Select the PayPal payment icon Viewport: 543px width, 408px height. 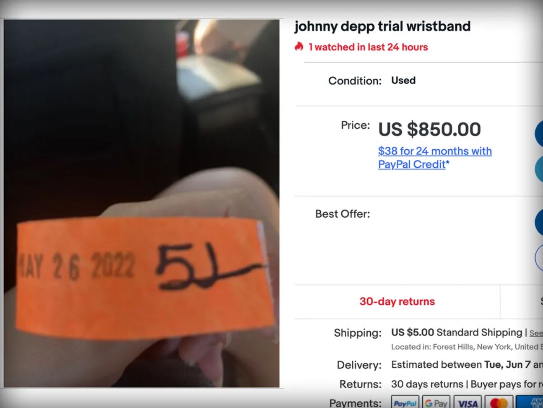pos(405,402)
